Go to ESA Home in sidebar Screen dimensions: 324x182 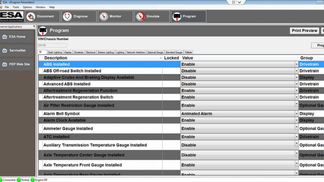17,37
